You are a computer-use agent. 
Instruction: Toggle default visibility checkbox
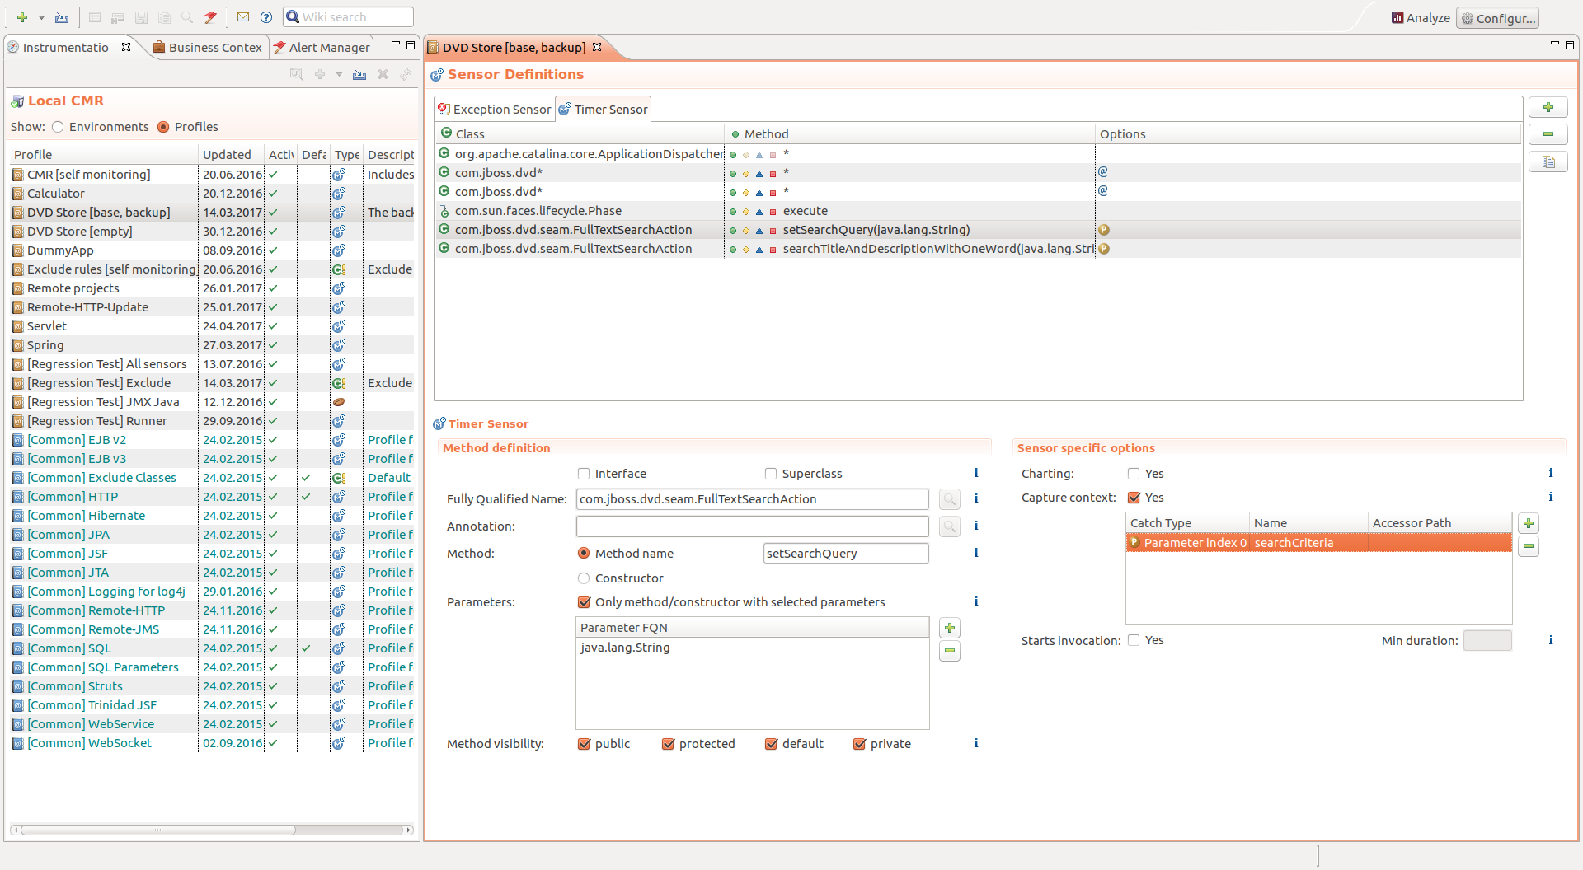pos(771,744)
